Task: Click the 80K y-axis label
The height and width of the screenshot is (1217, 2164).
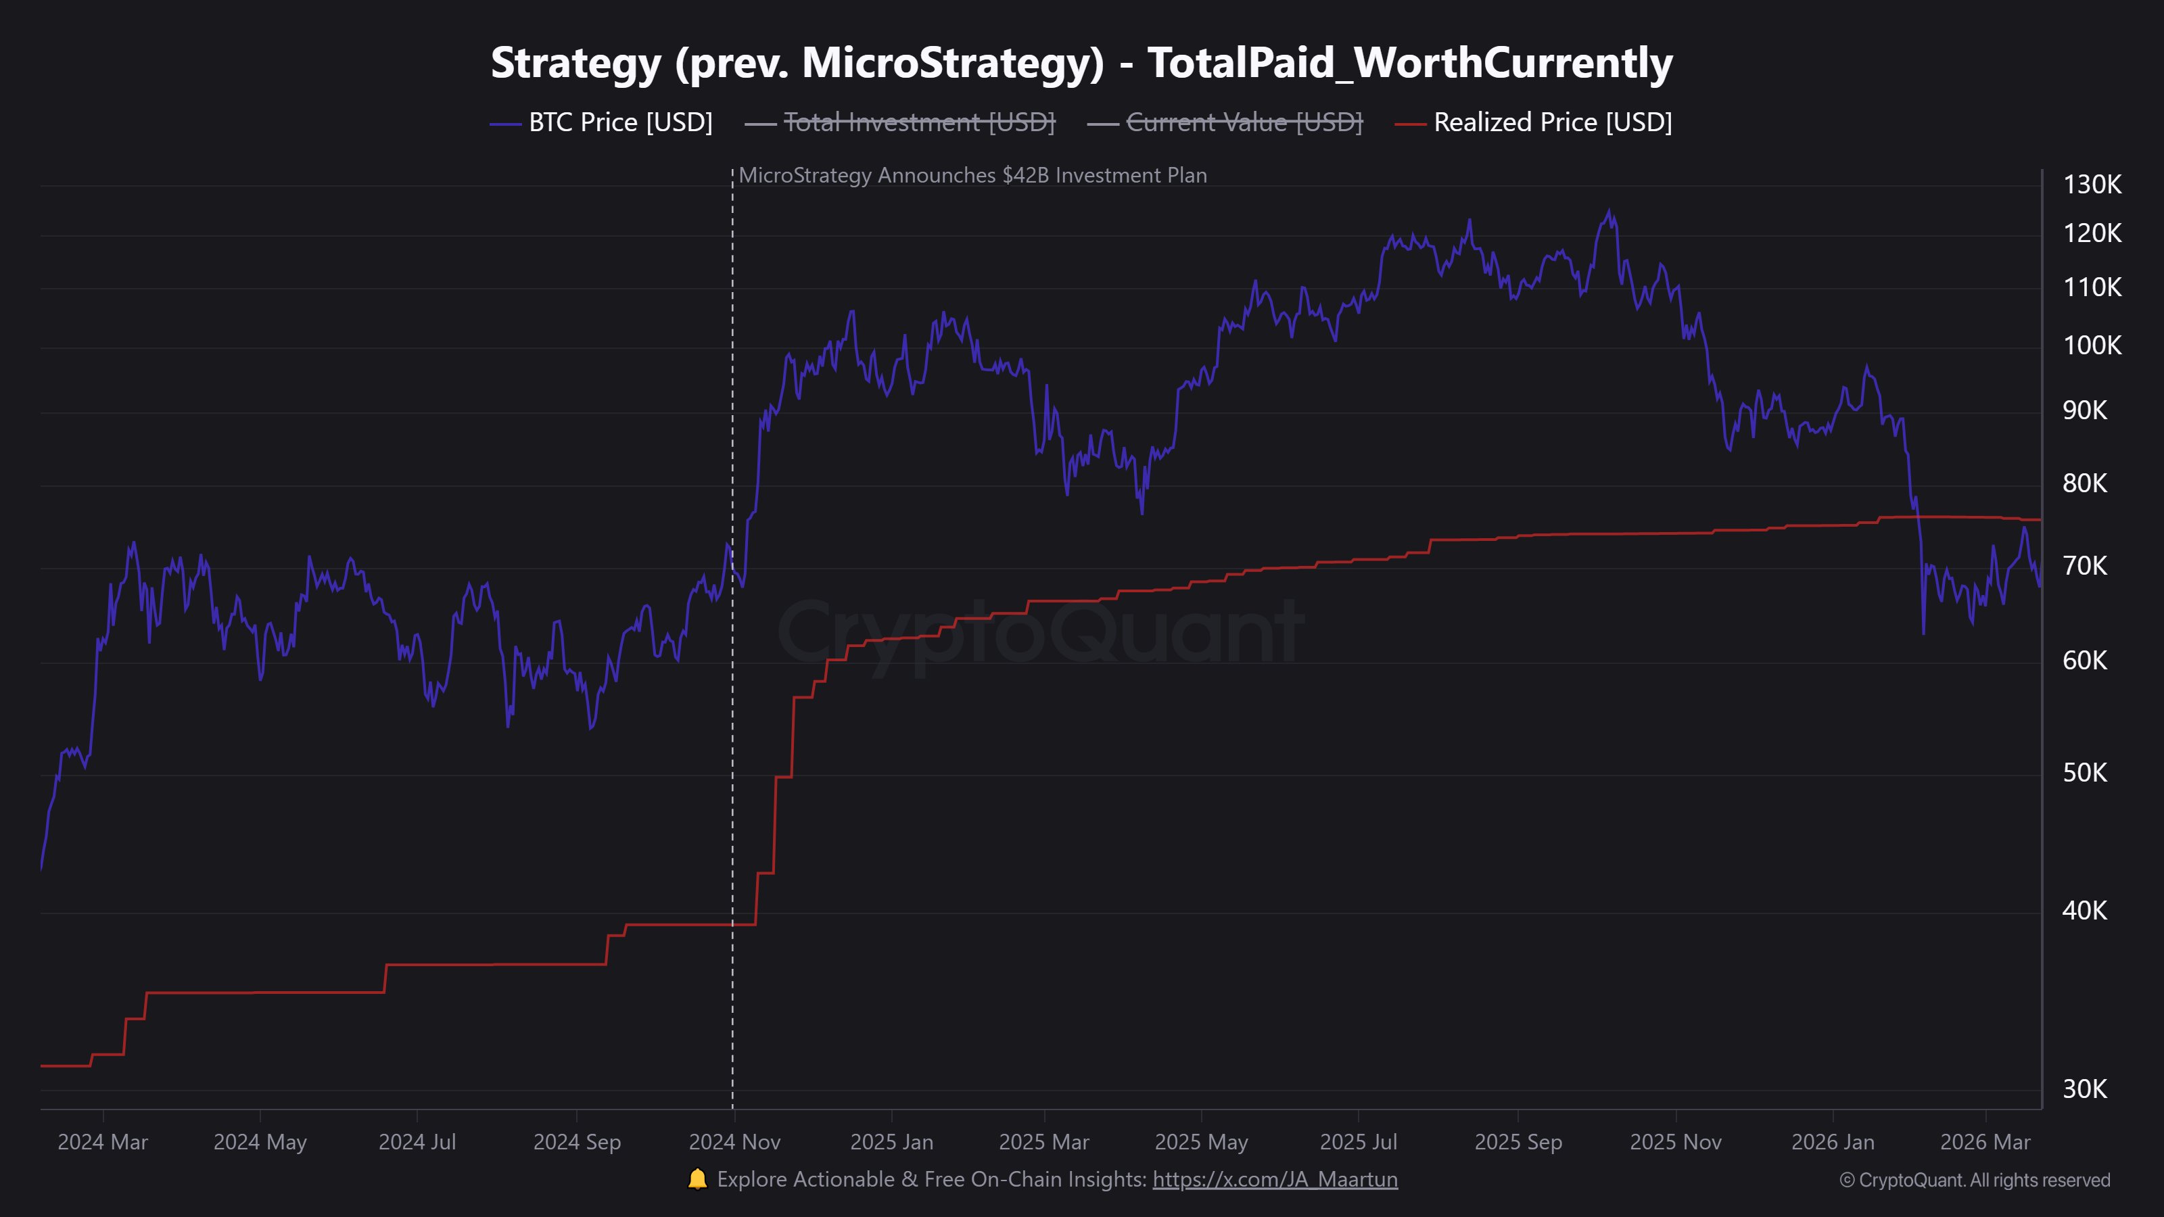Action: (2085, 484)
